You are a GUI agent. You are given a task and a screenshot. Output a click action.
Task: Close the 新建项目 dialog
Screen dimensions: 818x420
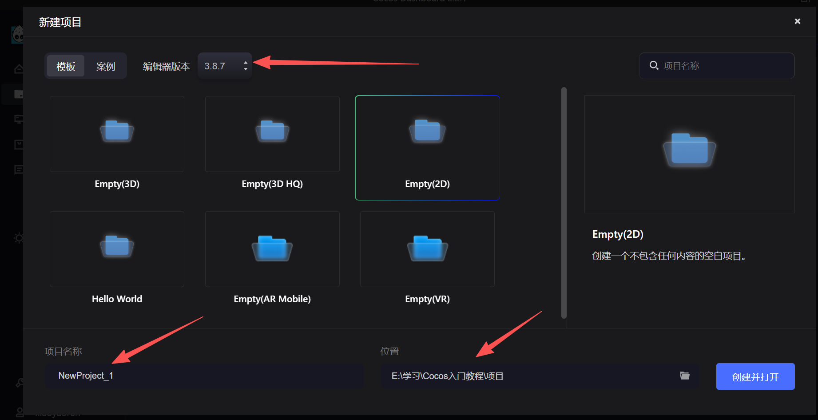(798, 21)
